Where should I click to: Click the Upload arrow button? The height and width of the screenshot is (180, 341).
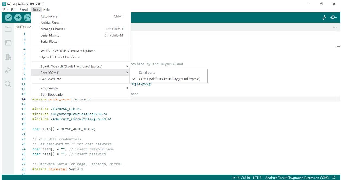18,18
